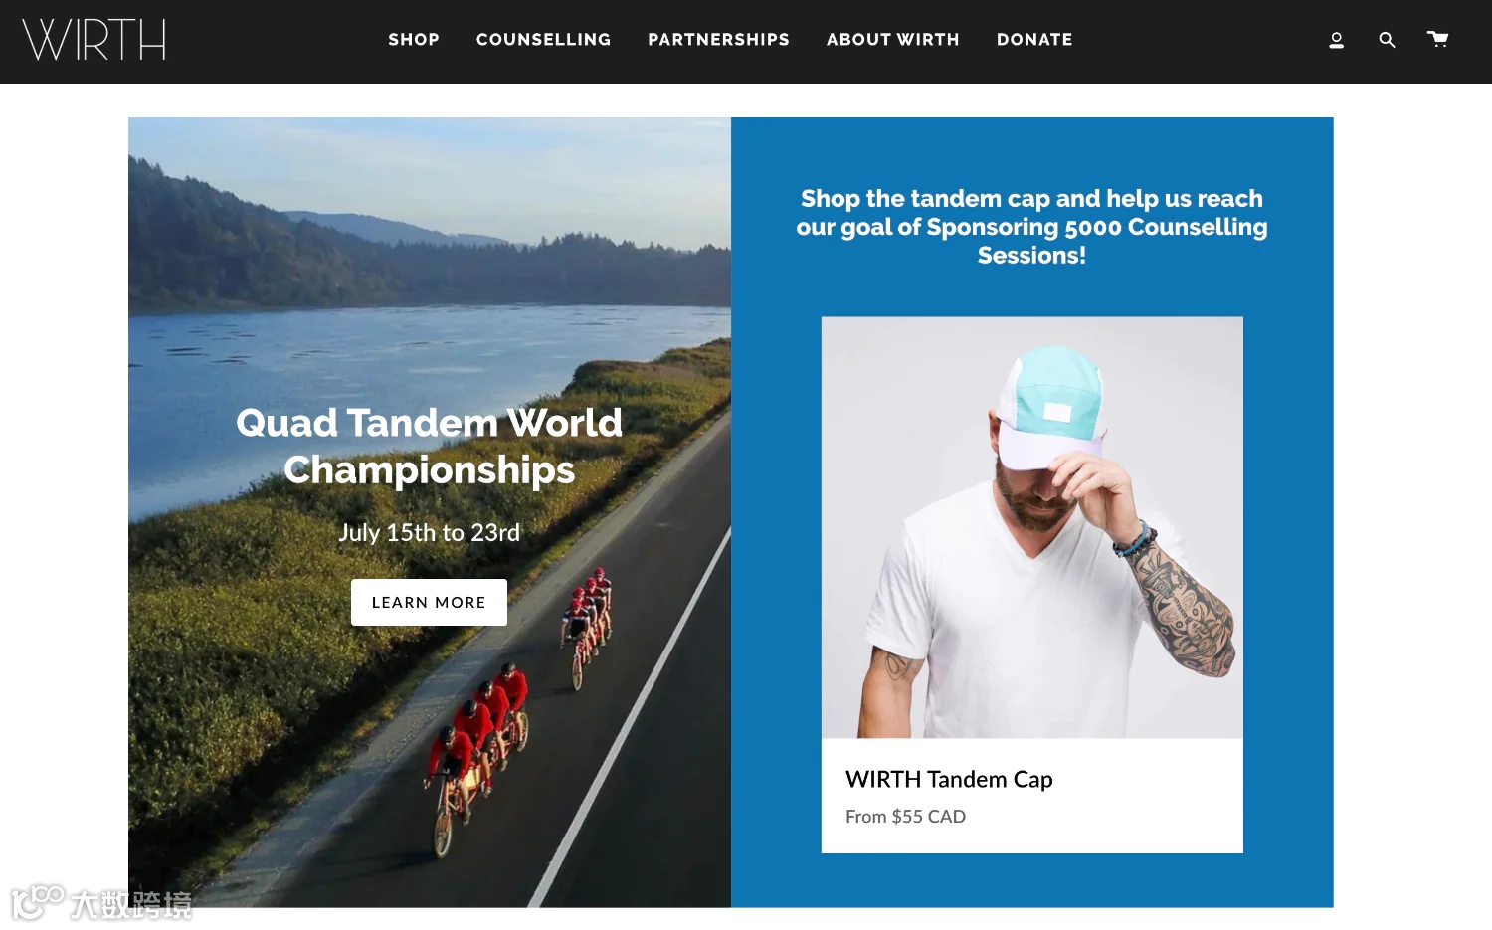The height and width of the screenshot is (930, 1492).
Task: Go to the DONATE page
Action: click(1034, 40)
